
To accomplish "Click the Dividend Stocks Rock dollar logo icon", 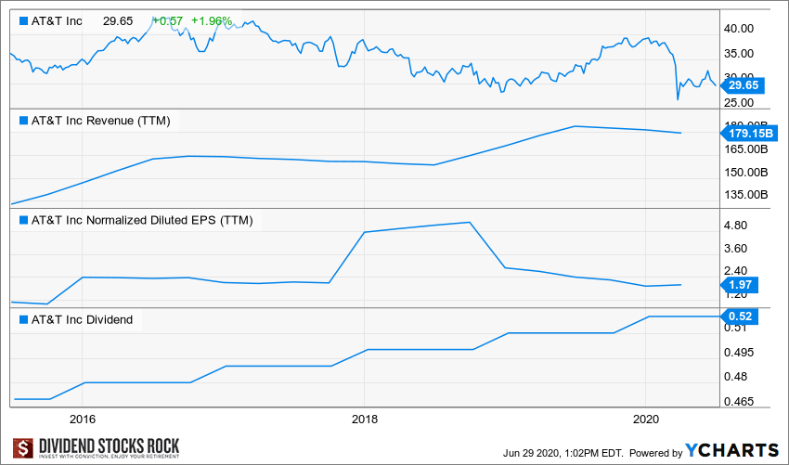I will click(x=24, y=449).
